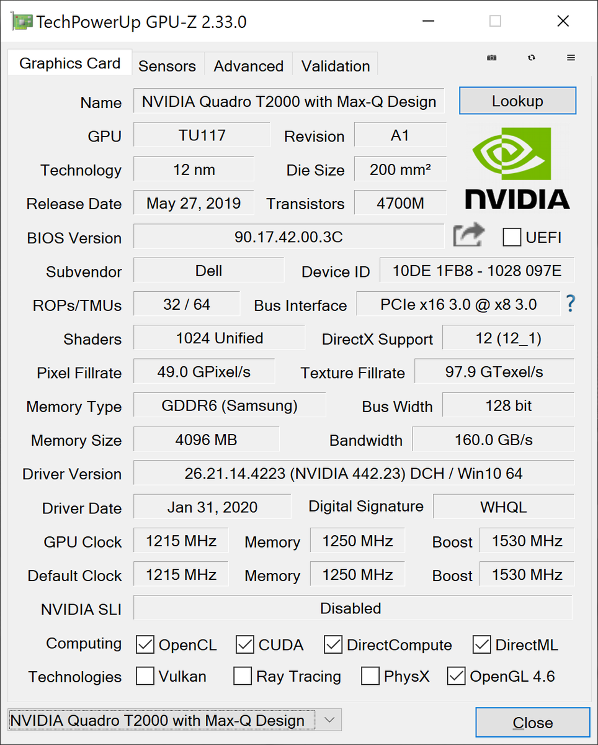
Task: Open the GPU selection dropdown at the bottom
Action: [329, 720]
